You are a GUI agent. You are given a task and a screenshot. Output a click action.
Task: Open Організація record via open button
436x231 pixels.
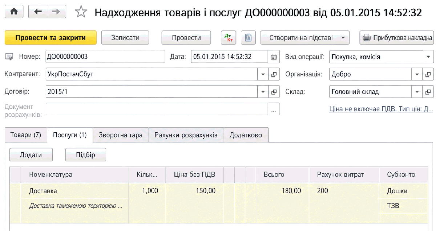[x=428, y=74]
